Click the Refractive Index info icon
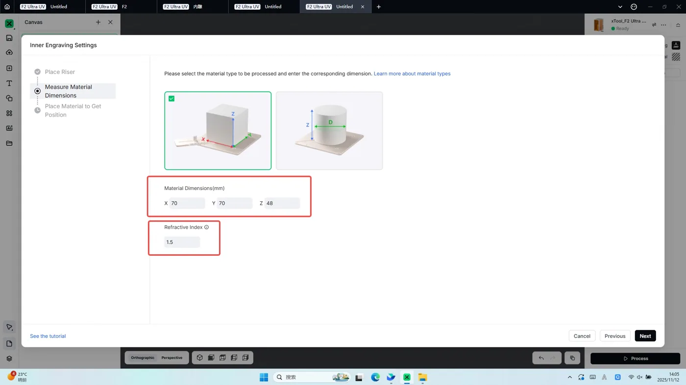This screenshot has width=686, height=385. click(x=206, y=227)
